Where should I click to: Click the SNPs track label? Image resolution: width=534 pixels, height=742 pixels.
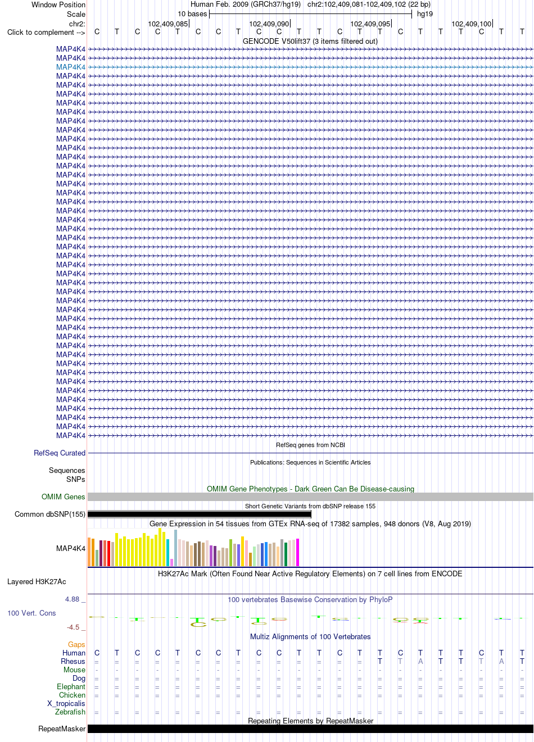tap(76, 479)
